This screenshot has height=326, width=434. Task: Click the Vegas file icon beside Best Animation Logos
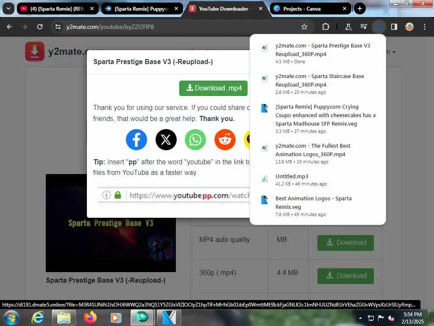click(x=264, y=200)
